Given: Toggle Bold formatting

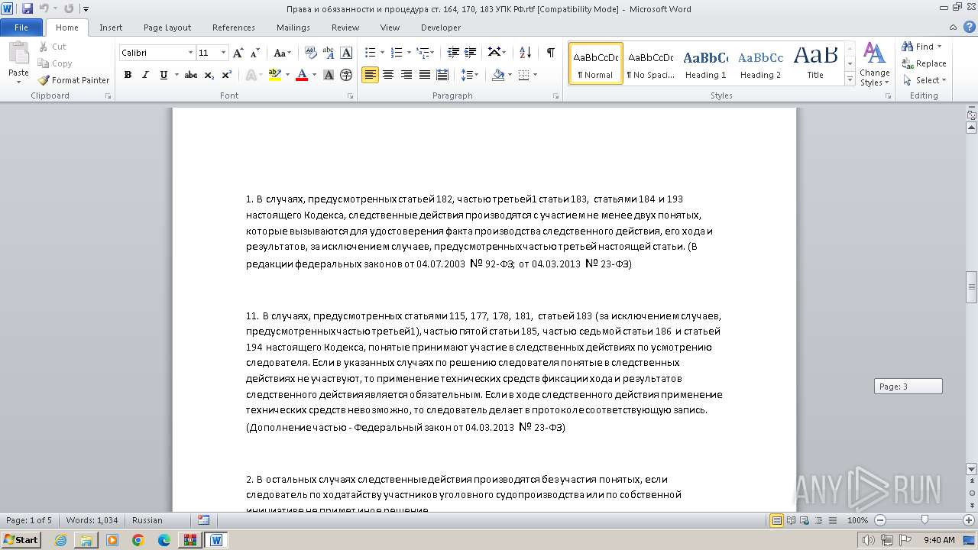Looking at the screenshot, I should 128,75.
